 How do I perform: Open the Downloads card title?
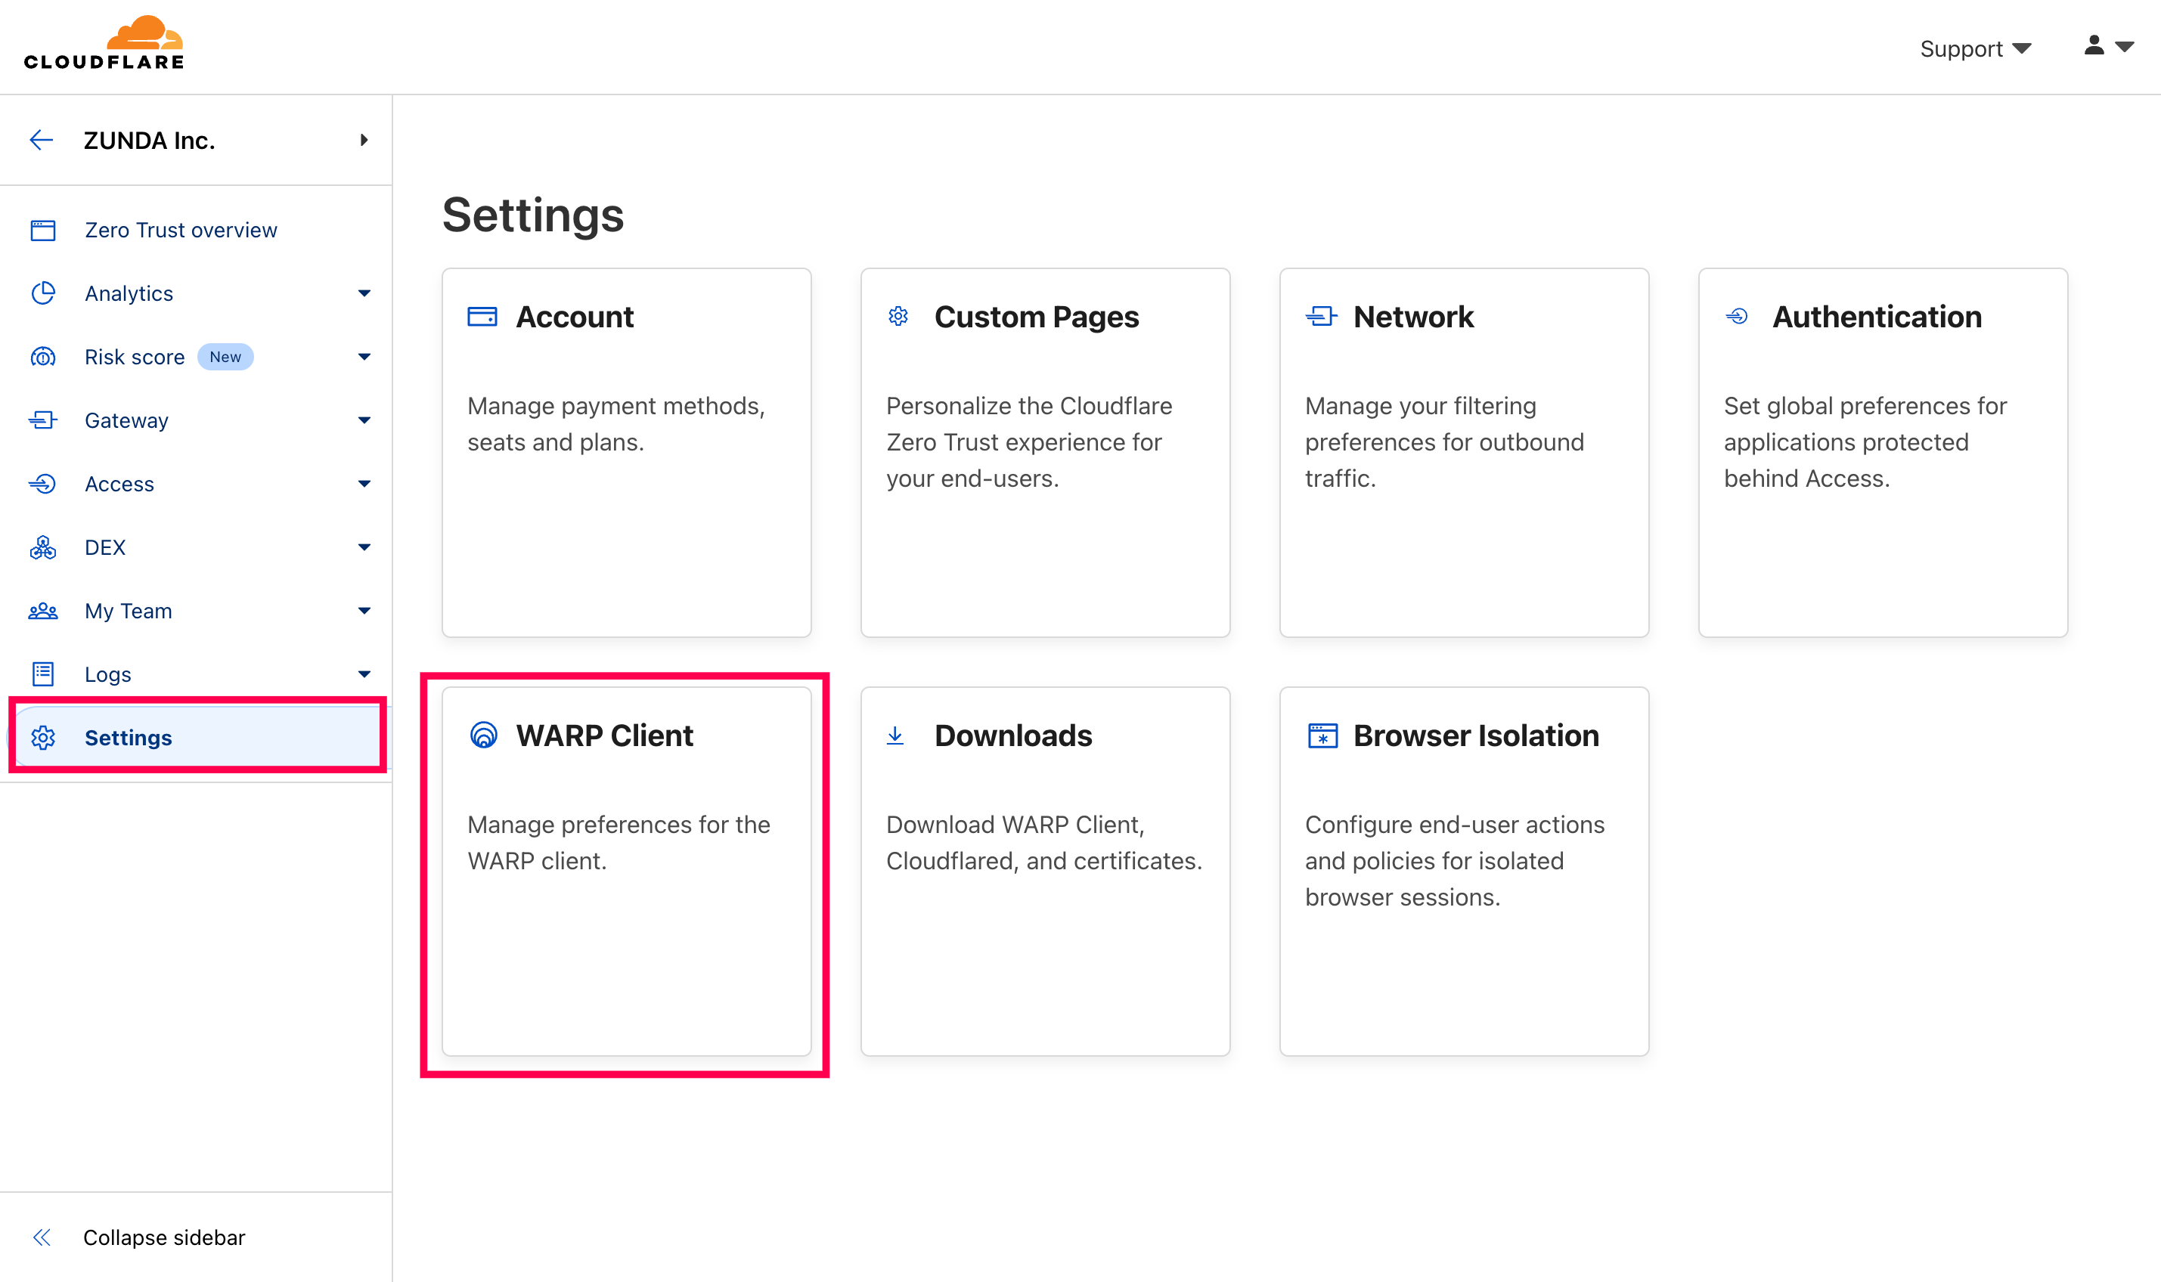(1013, 735)
